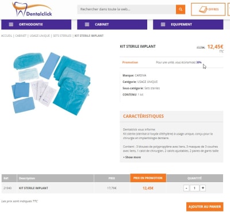Open the Cabinet menu

112,25
